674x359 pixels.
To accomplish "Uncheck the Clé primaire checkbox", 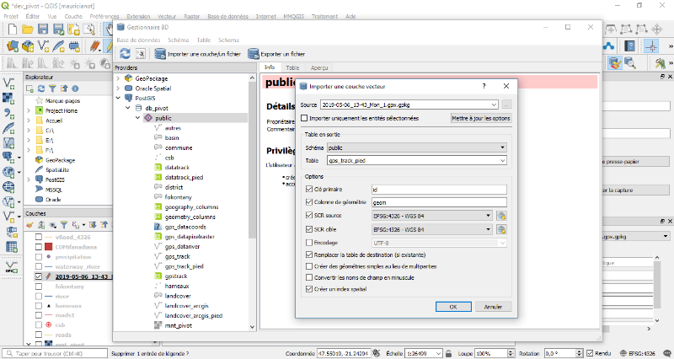I will point(308,190).
